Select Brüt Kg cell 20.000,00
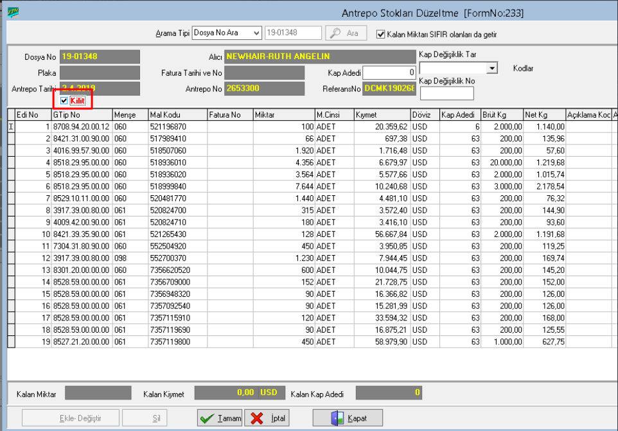Image resolution: width=618 pixels, height=431 pixels. click(502, 163)
